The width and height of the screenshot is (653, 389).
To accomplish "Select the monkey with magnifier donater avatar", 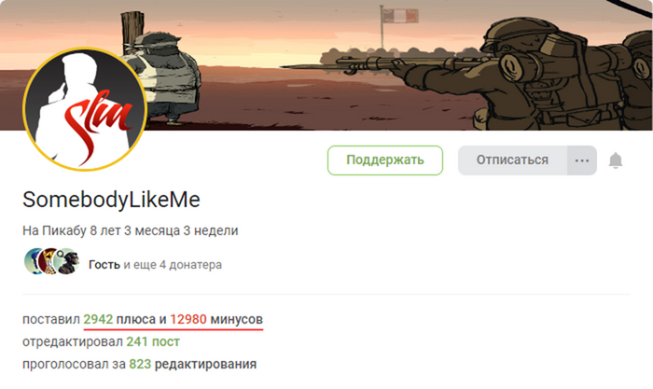I will coord(66,261).
